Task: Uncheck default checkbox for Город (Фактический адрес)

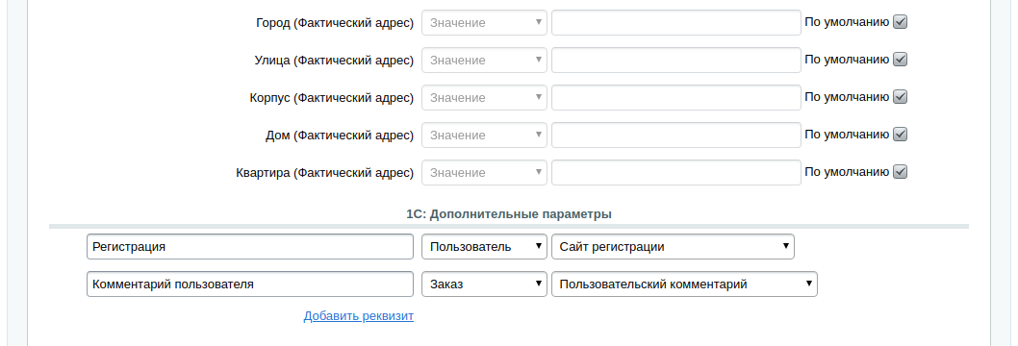Action: pos(900,22)
